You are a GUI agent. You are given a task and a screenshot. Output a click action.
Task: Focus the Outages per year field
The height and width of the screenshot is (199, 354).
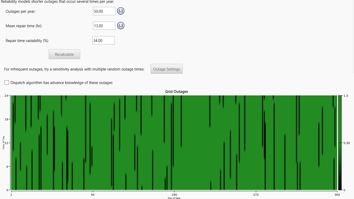tap(104, 11)
